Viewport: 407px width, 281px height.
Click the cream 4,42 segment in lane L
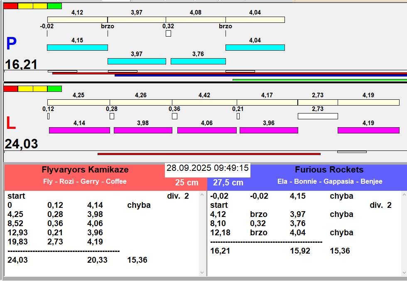(204, 102)
